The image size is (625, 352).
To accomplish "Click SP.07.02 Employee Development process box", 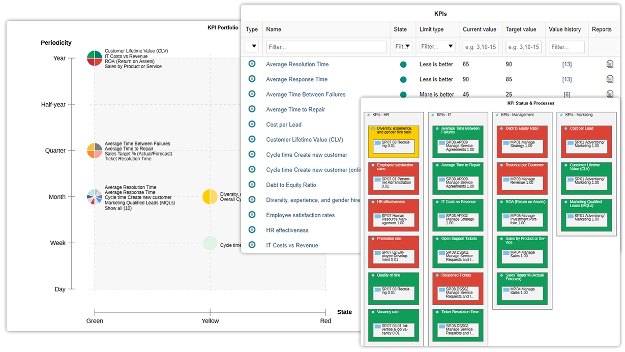I will pos(394,256).
